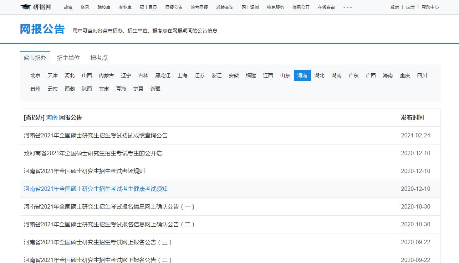Select province 北京

(35, 75)
